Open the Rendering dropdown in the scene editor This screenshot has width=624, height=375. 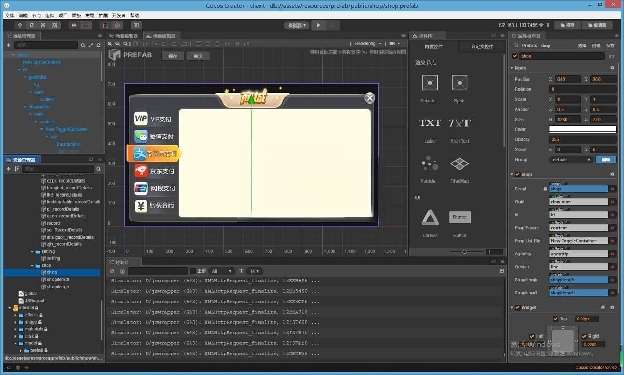click(x=368, y=44)
